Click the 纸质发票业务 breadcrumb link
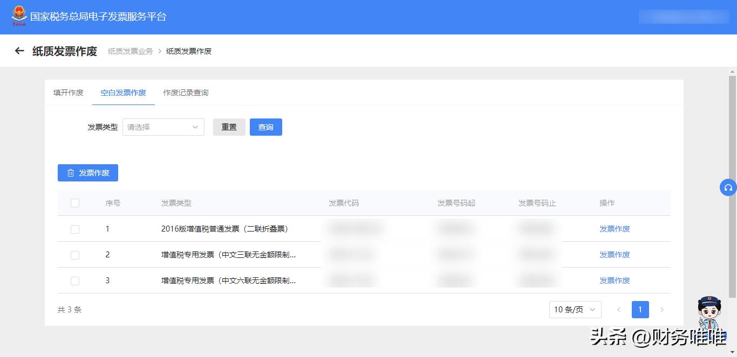737x357 pixels. tap(129, 51)
